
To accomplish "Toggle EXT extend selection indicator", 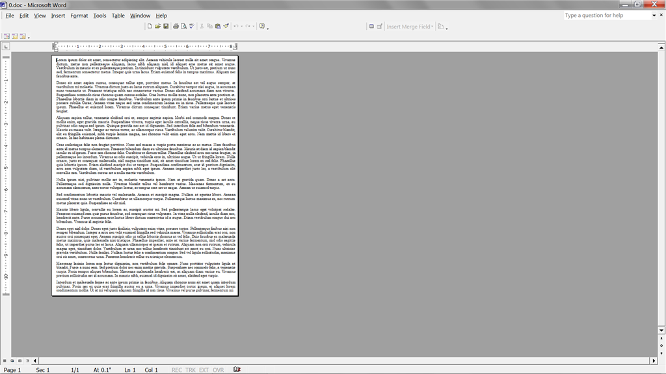I will coord(204,369).
